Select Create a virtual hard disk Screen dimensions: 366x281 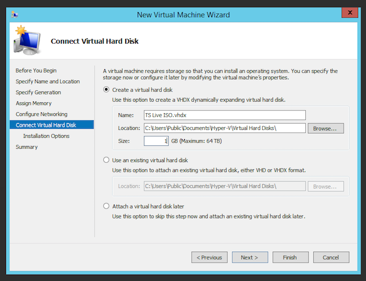106,90
